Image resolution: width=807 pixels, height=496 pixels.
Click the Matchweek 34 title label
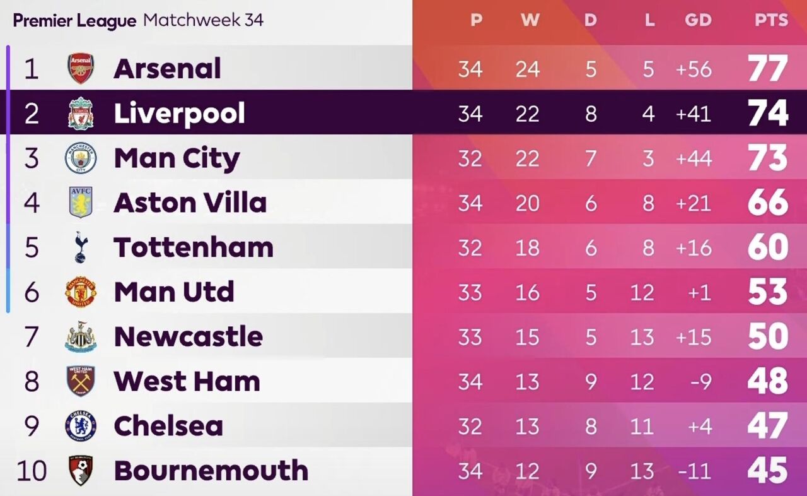[x=203, y=20]
